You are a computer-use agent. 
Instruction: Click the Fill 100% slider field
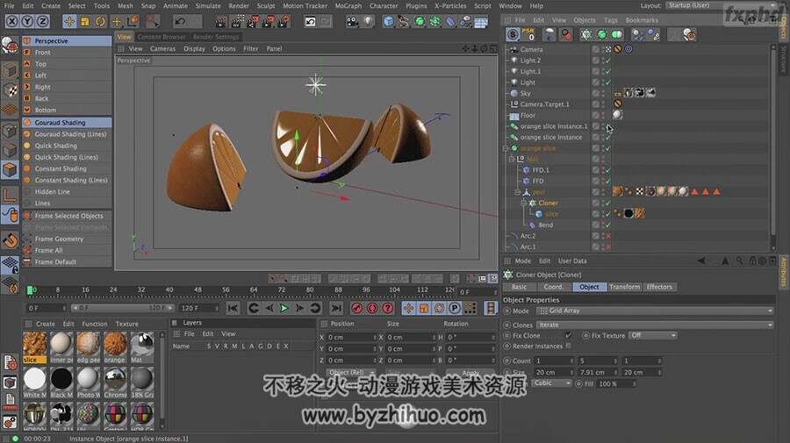tap(615, 383)
